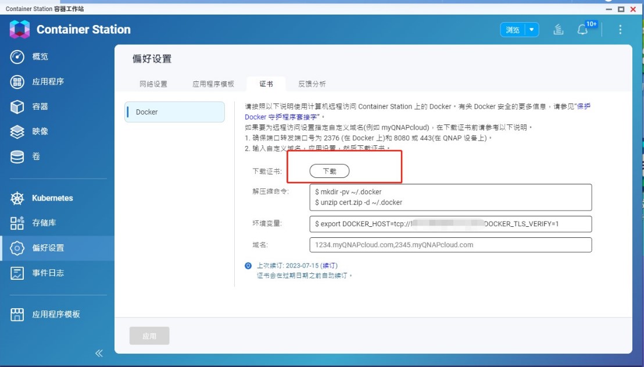Open the stacked layers icon in header
The image size is (644, 367).
pyautogui.click(x=559, y=30)
